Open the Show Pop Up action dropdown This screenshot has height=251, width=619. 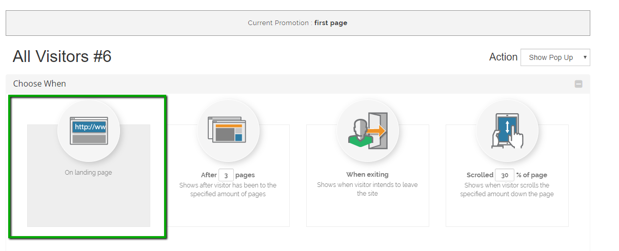tap(555, 57)
